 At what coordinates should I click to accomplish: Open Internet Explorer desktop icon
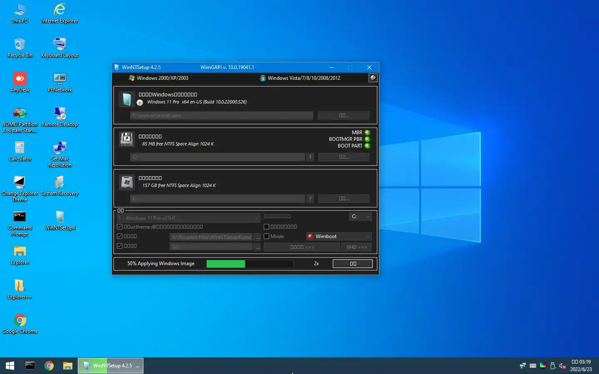[59, 14]
